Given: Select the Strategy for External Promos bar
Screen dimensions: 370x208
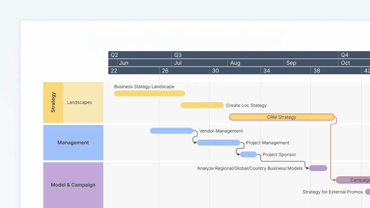Looking at the screenshot, I should point(367,192).
